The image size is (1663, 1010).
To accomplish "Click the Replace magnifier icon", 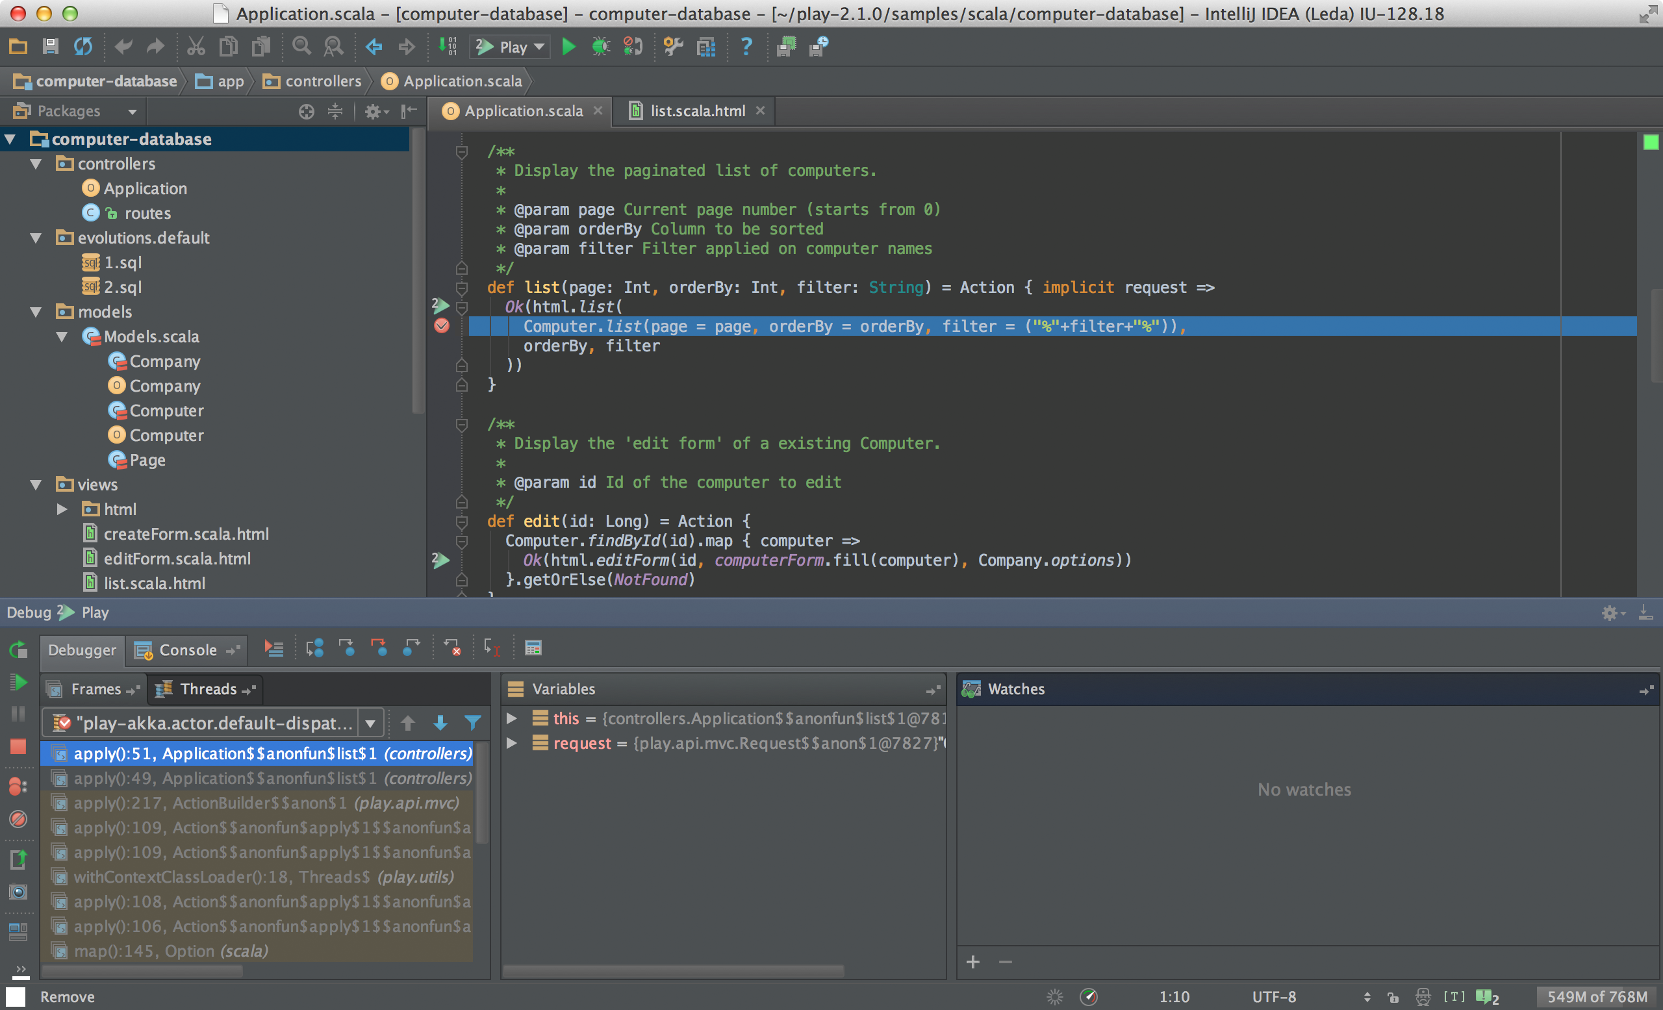I will (333, 47).
